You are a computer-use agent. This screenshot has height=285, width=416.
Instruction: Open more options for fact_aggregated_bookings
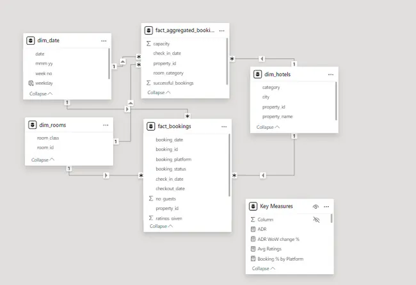pyautogui.click(x=221, y=30)
